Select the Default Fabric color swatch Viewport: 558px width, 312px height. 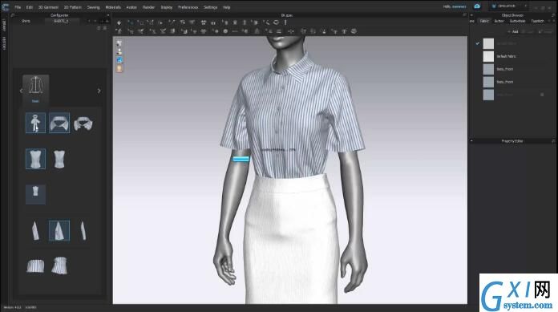click(x=488, y=56)
